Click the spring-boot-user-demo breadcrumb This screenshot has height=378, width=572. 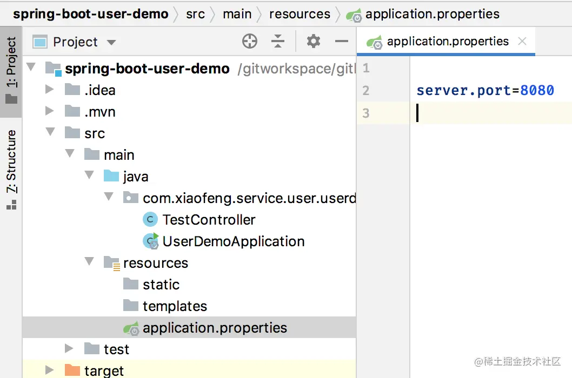[91, 14]
